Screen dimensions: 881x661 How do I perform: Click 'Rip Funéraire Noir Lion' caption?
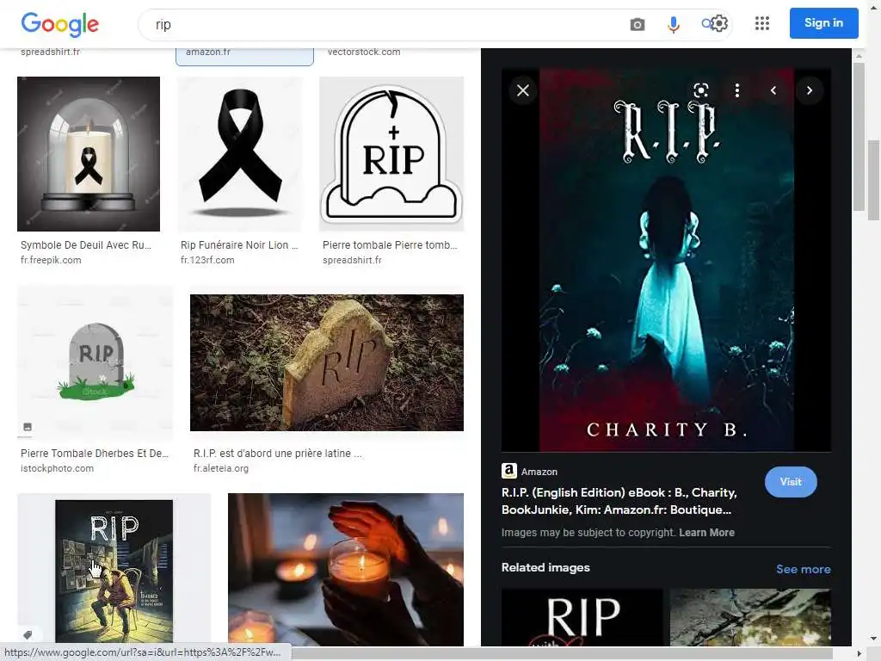click(239, 245)
